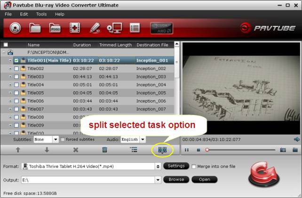Click the Pavtube logo
Viewport: 302px width, 198px height.
tap(268, 28)
